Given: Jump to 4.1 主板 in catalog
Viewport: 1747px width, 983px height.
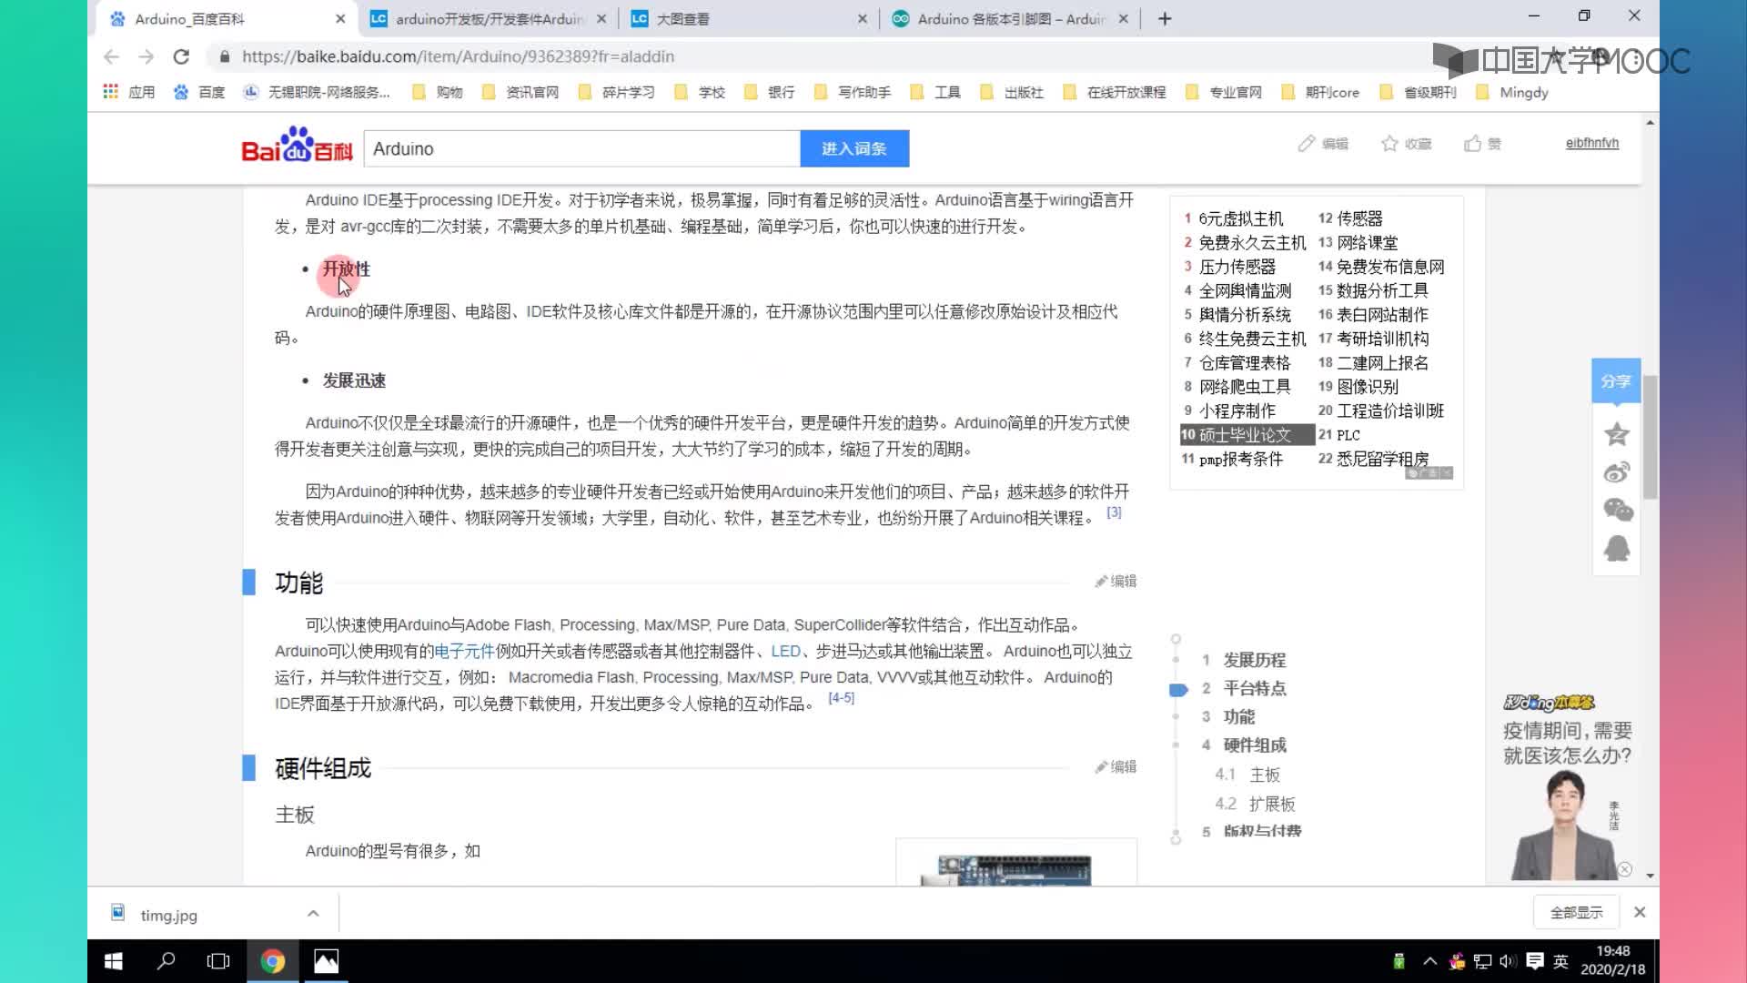Looking at the screenshot, I should (x=1247, y=775).
